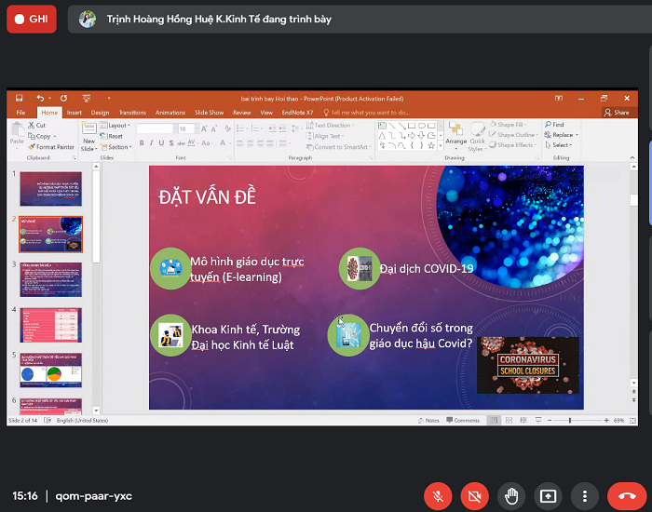This screenshot has width=652, height=512.
Task: Unmute the microphone in the call
Action: tap(438, 496)
